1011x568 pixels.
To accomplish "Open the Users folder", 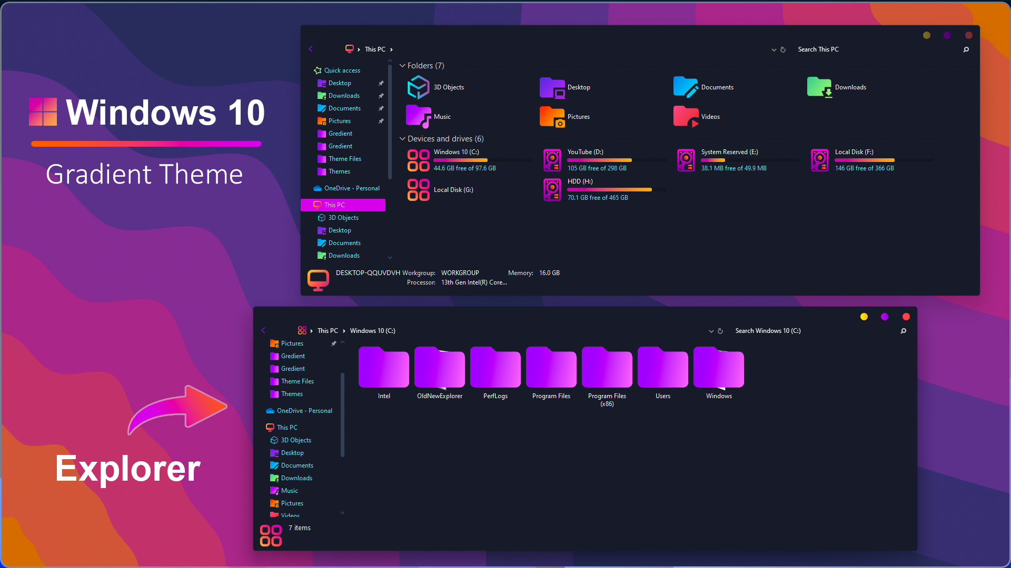I will pos(663,367).
